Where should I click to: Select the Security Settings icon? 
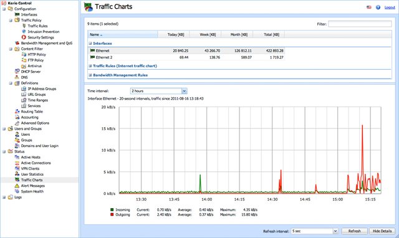point(24,37)
